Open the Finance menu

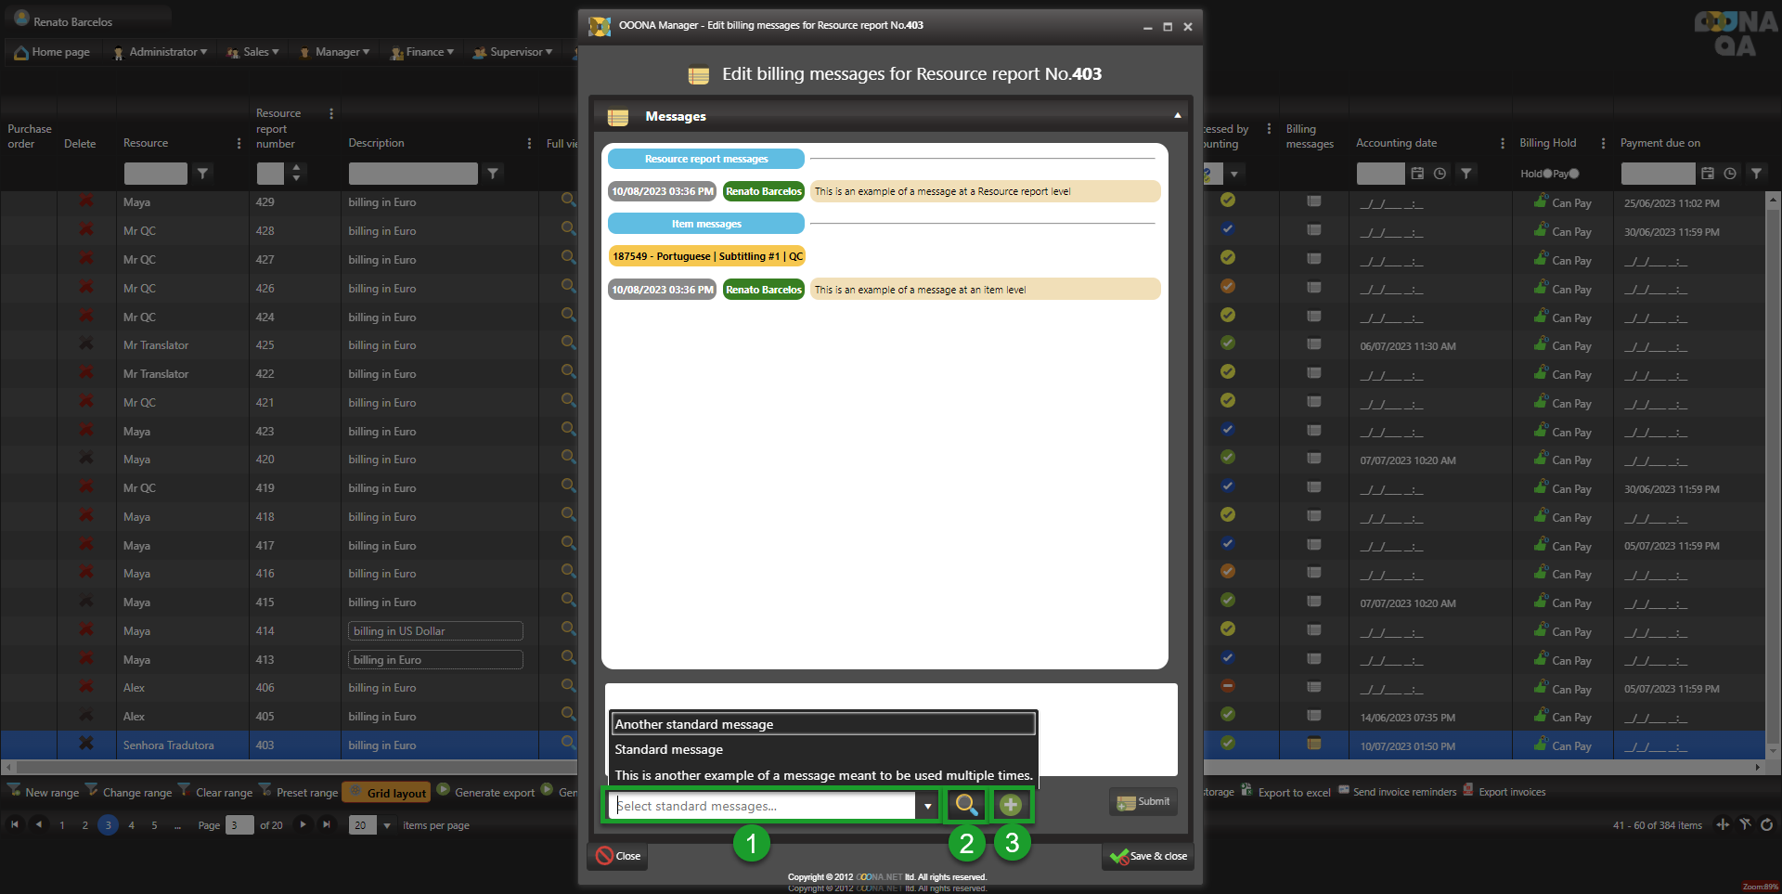click(423, 52)
